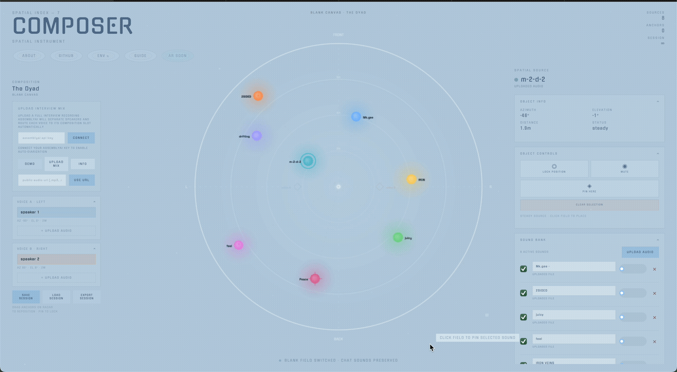Remove the 2SIDED sound with its X
Viewport: 677px width, 372px height.
coord(654,293)
